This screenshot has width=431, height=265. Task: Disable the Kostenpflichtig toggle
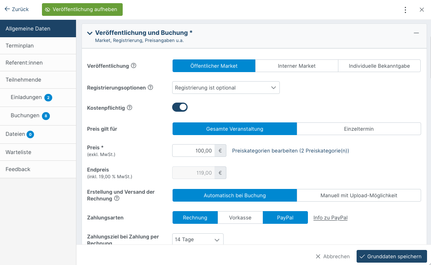(x=180, y=107)
